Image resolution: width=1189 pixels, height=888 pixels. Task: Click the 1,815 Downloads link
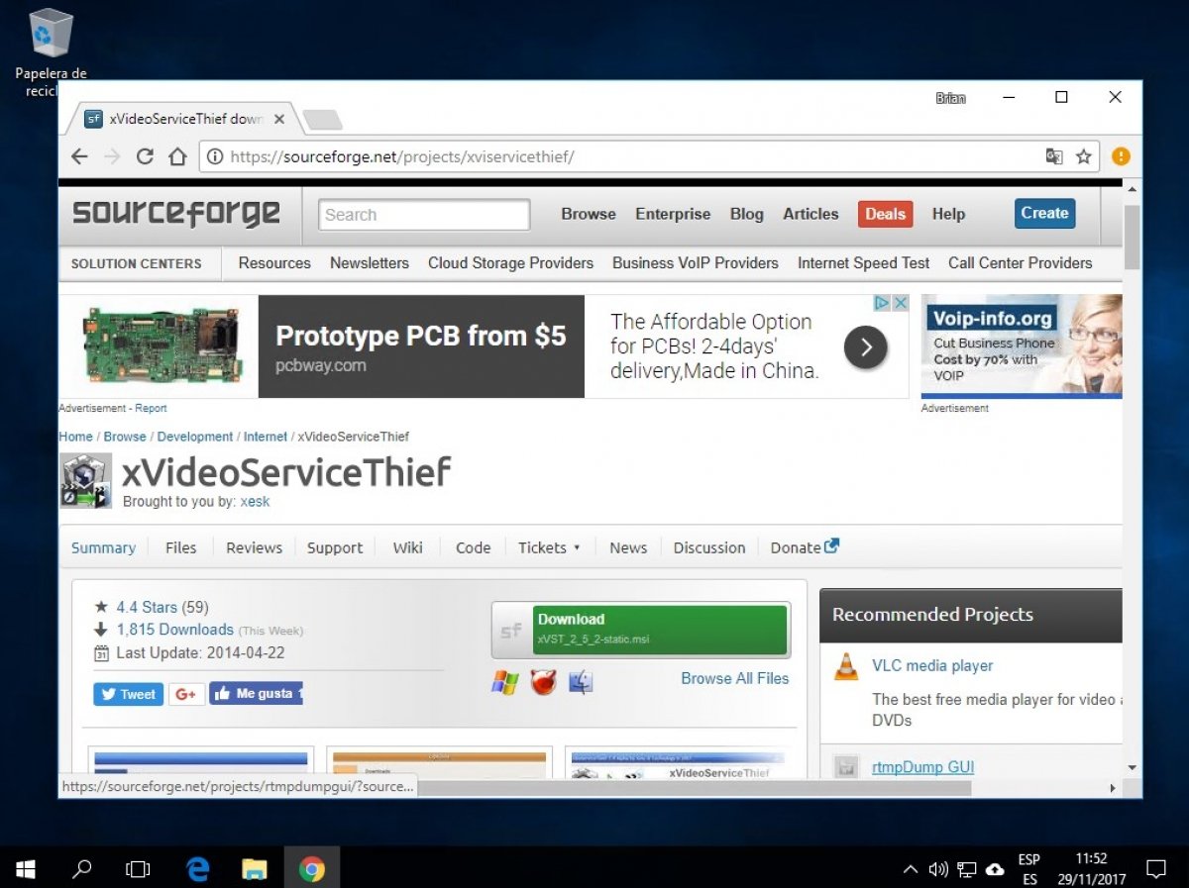(x=175, y=630)
